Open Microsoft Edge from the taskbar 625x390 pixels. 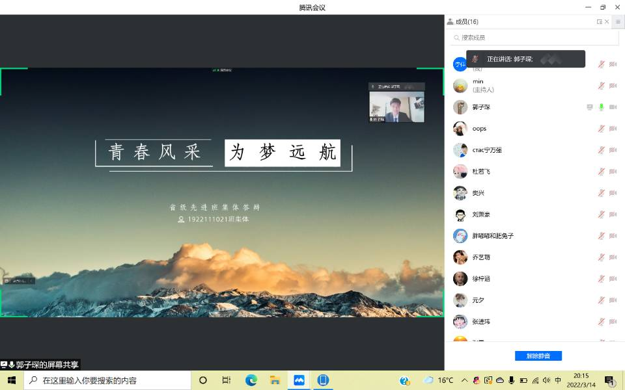[253, 380]
